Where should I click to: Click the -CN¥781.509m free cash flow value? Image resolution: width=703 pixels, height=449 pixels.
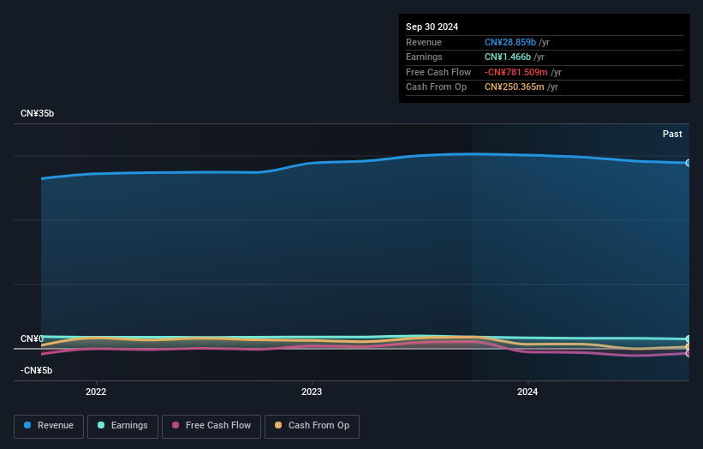coord(516,72)
